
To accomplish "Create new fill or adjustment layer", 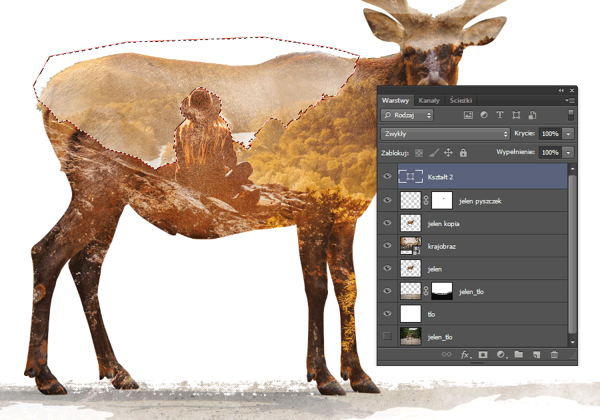I will pyautogui.click(x=501, y=355).
